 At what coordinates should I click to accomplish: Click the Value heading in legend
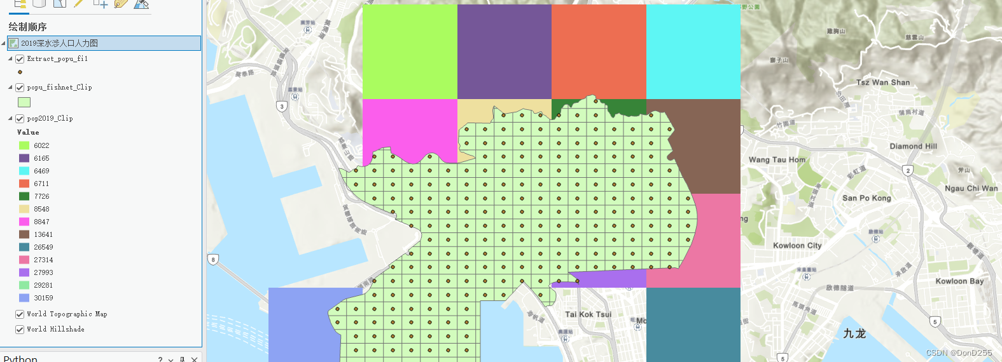click(28, 132)
